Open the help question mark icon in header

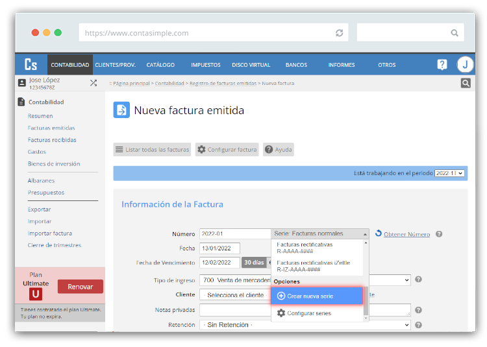pos(442,64)
